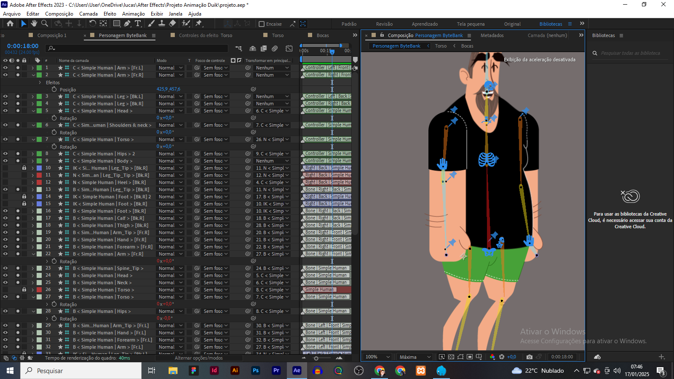Select the Puppet Pin tool
This screenshot has width=674, height=379.
[x=199, y=24]
